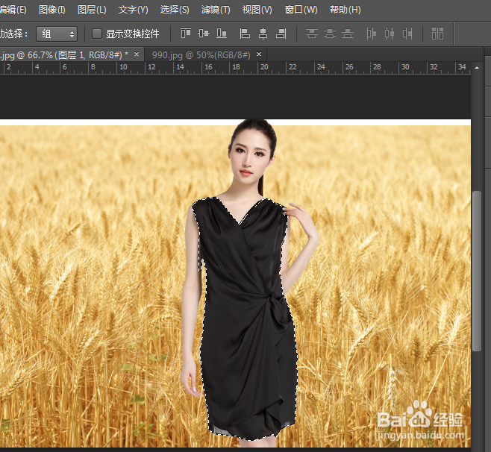Distribute right edges icon
The width and height of the screenshot is (491, 452).
point(407,34)
